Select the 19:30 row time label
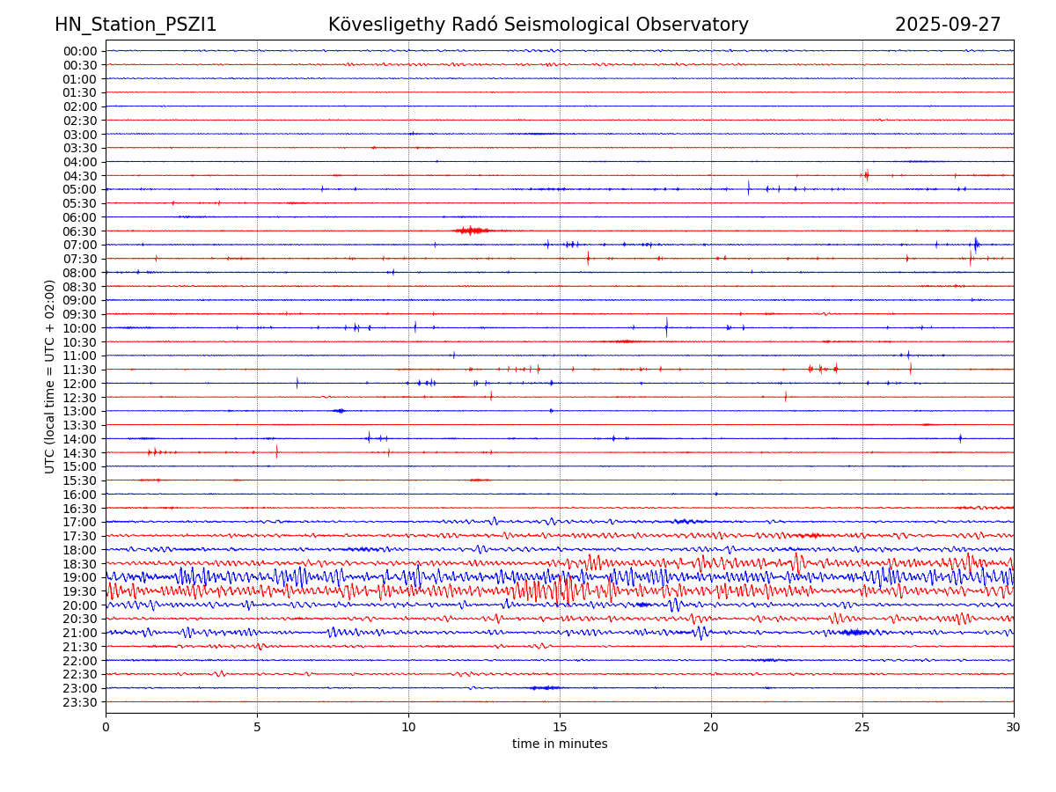Viewport: 1056px width, 792px height. tap(80, 591)
